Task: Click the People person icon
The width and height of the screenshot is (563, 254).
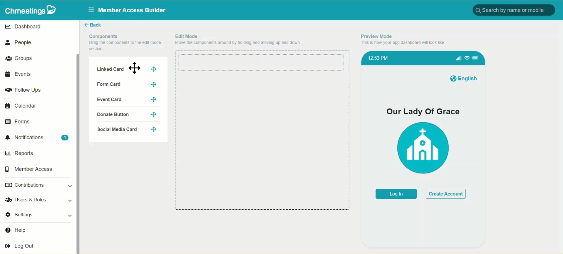Action: (8, 42)
